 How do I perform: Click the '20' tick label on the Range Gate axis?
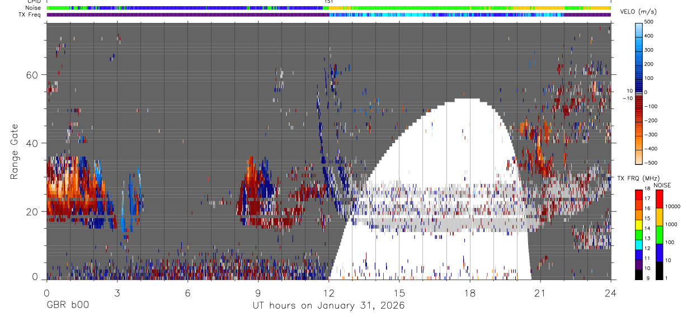[x=33, y=211]
